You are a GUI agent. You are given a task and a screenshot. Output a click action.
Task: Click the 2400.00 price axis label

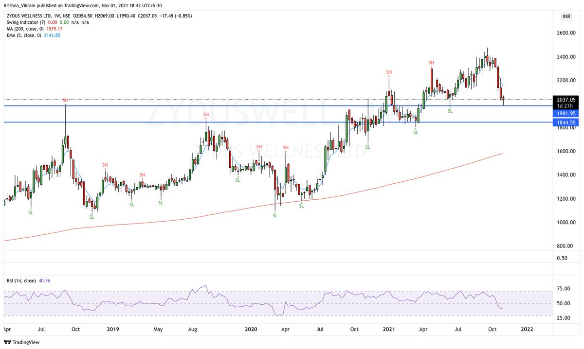click(567, 57)
